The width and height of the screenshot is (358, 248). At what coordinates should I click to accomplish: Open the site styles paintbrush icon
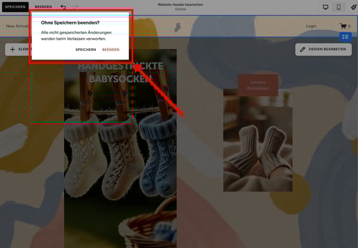click(354, 7)
